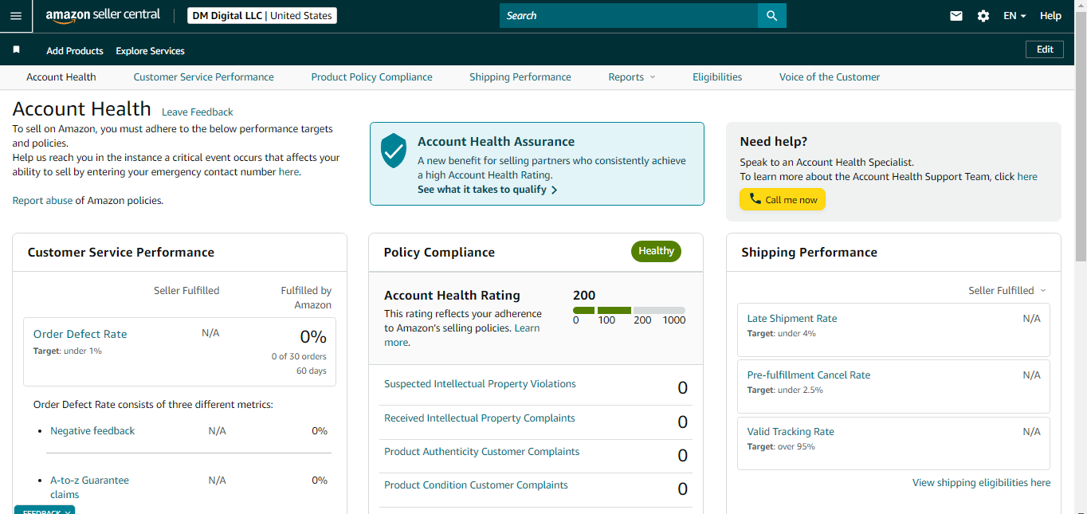Open the Order Defect Rate link

pyautogui.click(x=80, y=334)
